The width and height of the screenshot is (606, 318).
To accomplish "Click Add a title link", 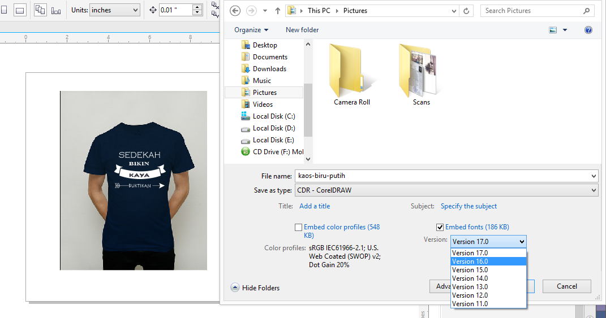I will 315,206.
